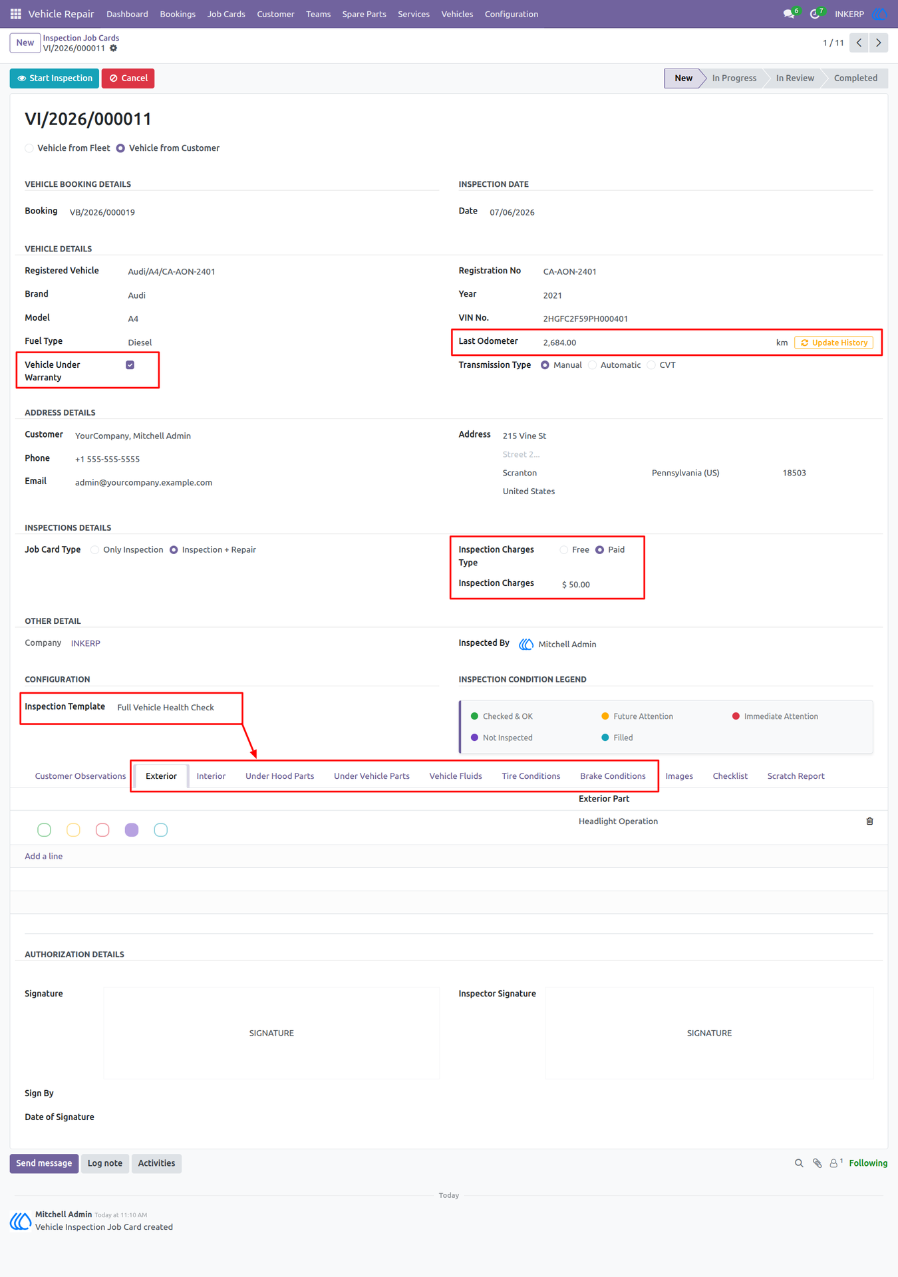Select red Immediate Attention condition circle
This screenshot has height=1277, width=898.
[x=102, y=830]
